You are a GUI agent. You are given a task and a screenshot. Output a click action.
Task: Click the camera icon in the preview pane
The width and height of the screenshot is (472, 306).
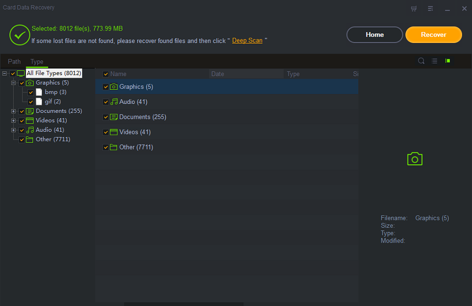(415, 159)
